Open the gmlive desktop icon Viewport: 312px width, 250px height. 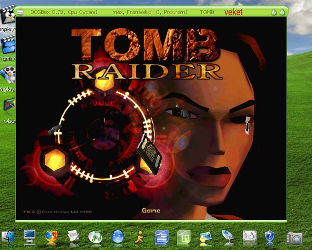click(x=8, y=44)
